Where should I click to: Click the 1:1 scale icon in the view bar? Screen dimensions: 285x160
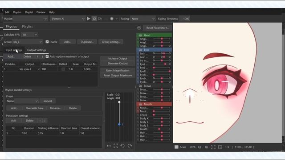tap(227, 147)
